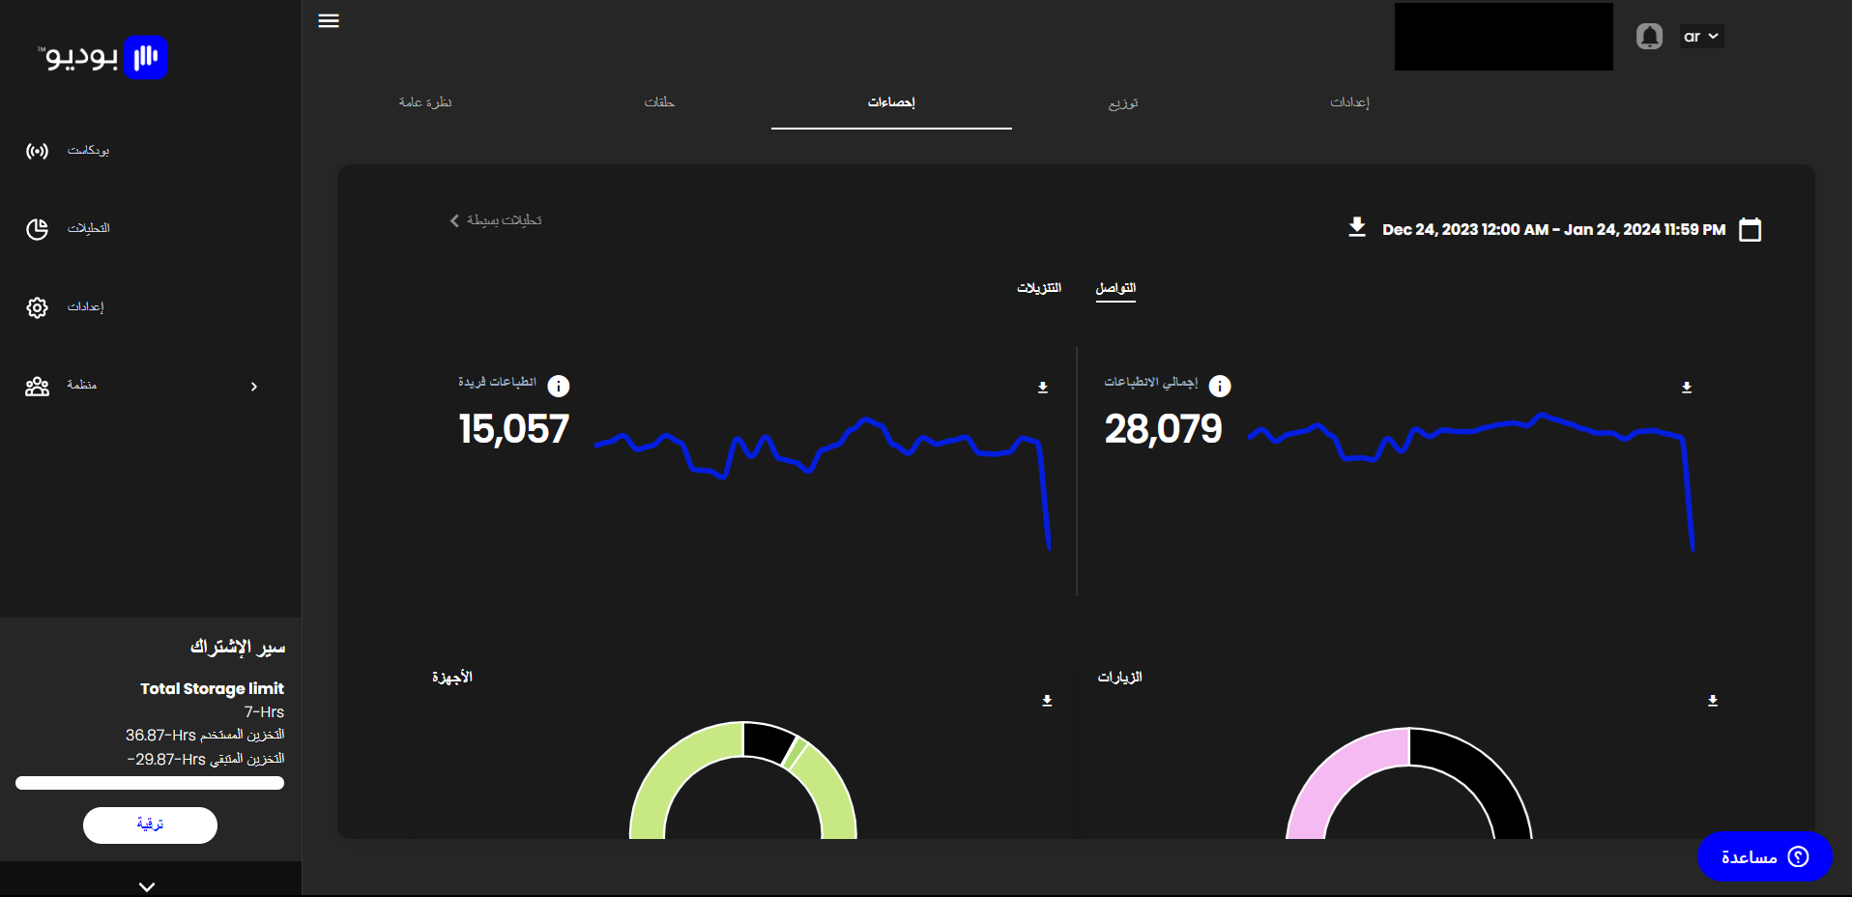Open إعدادات in the sidebar
Viewport: 1852px width, 897px height.
tap(85, 306)
